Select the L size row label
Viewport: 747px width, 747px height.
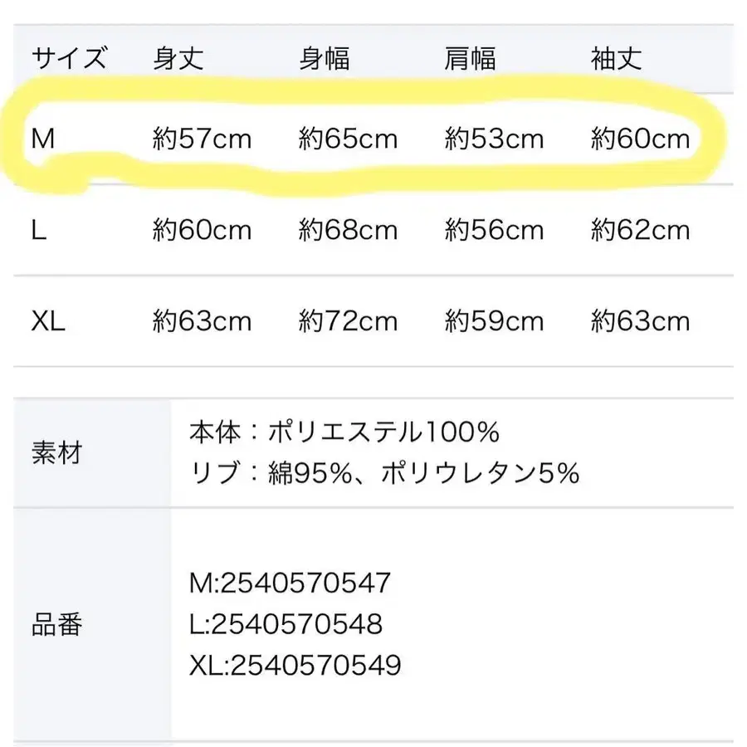38,230
